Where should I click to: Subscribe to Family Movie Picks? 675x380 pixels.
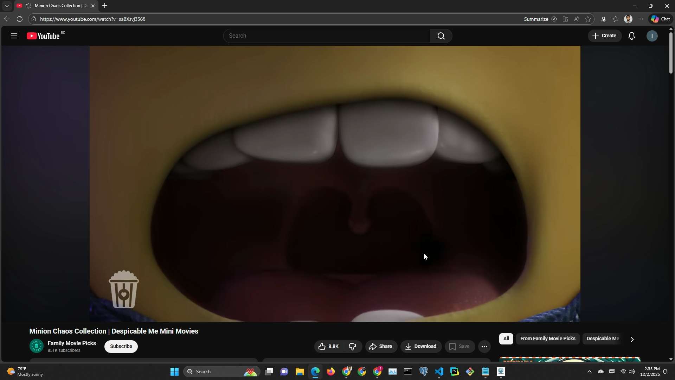121,347
